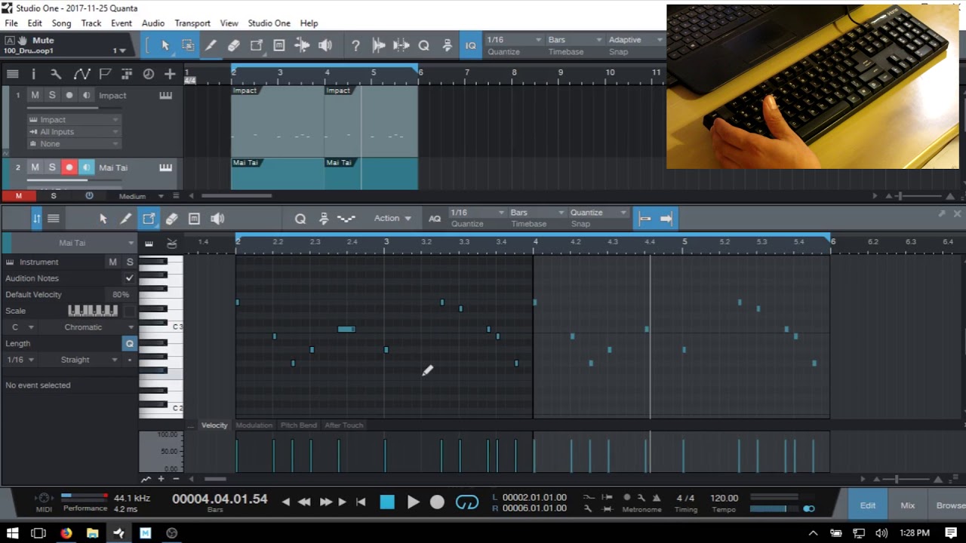Click the Record button in the transport
966x543 pixels.
(x=437, y=502)
